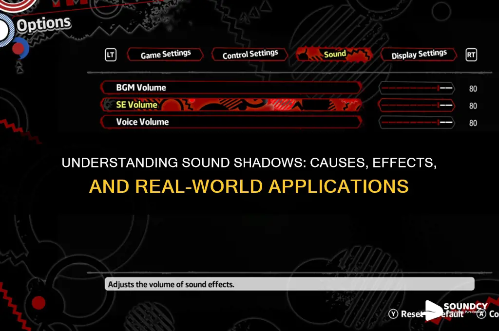Switch to the Control Settings tab
Image resolution: width=499 pixels, height=331 pixels.
250,55
